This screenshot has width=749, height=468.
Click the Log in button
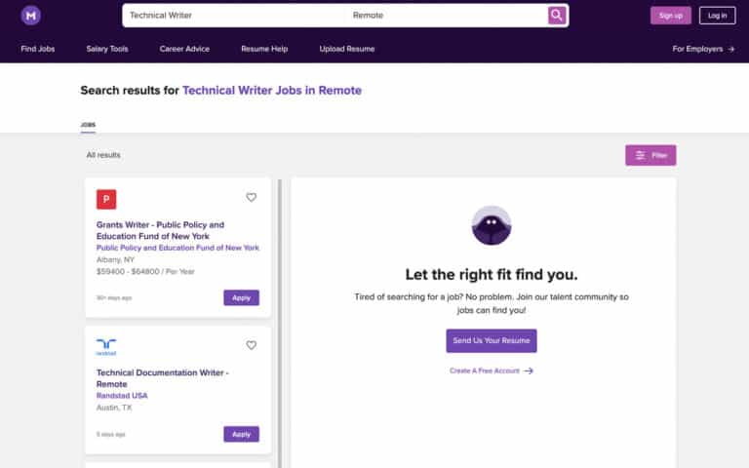point(717,16)
